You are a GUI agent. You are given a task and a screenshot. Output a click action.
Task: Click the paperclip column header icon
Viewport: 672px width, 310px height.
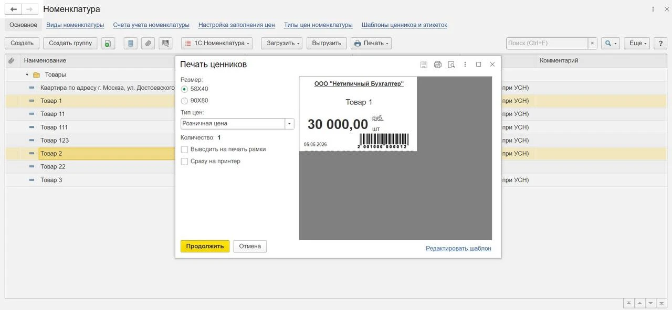12,61
